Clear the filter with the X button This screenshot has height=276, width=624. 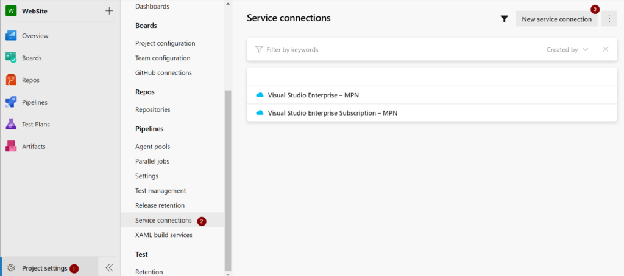pyautogui.click(x=605, y=49)
